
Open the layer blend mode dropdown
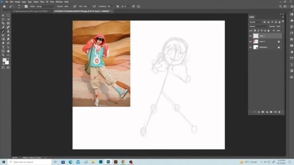tap(259, 27)
